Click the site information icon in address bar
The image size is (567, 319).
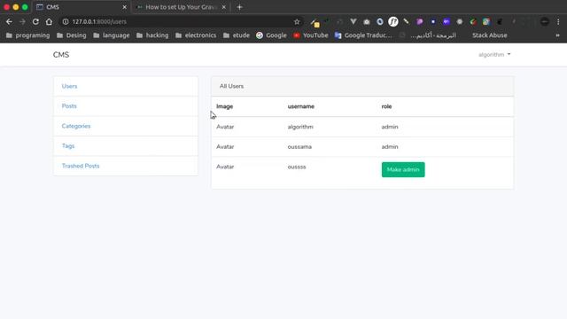(x=66, y=21)
